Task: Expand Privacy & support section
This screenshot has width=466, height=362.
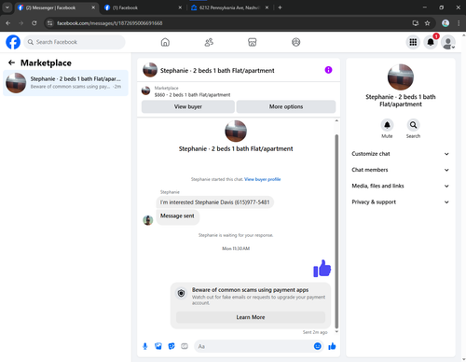Action: [401, 202]
